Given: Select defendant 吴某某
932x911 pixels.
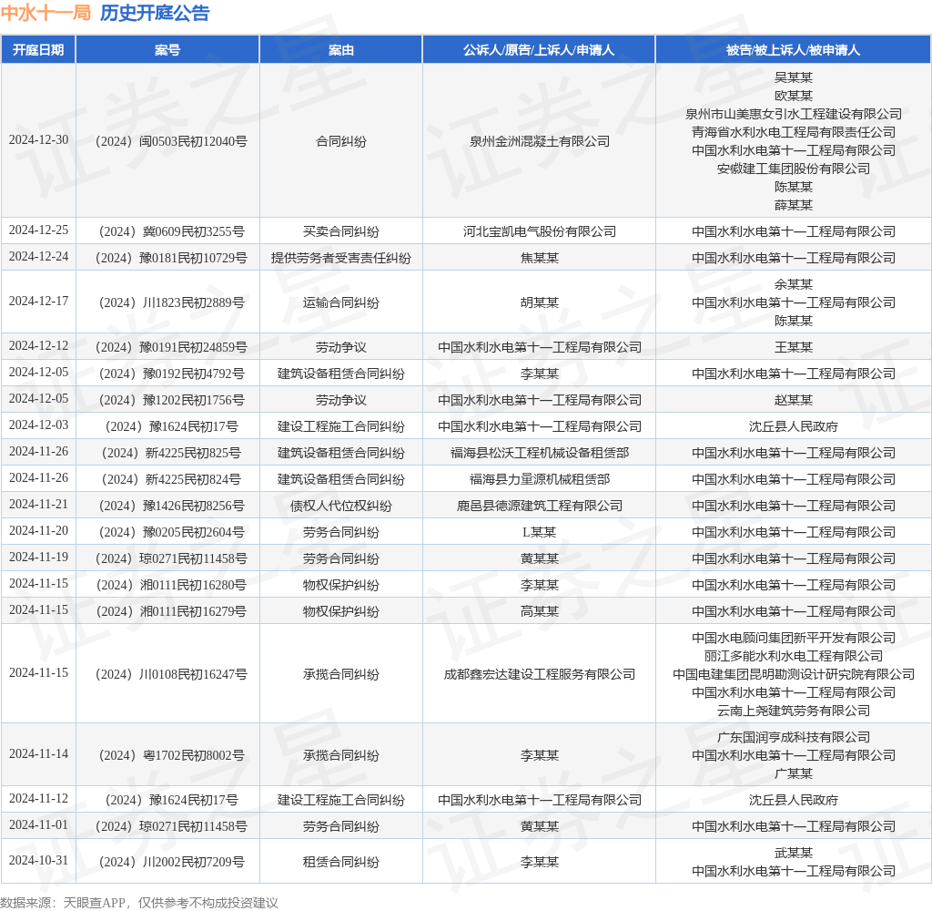Looking at the screenshot, I should click(794, 77).
